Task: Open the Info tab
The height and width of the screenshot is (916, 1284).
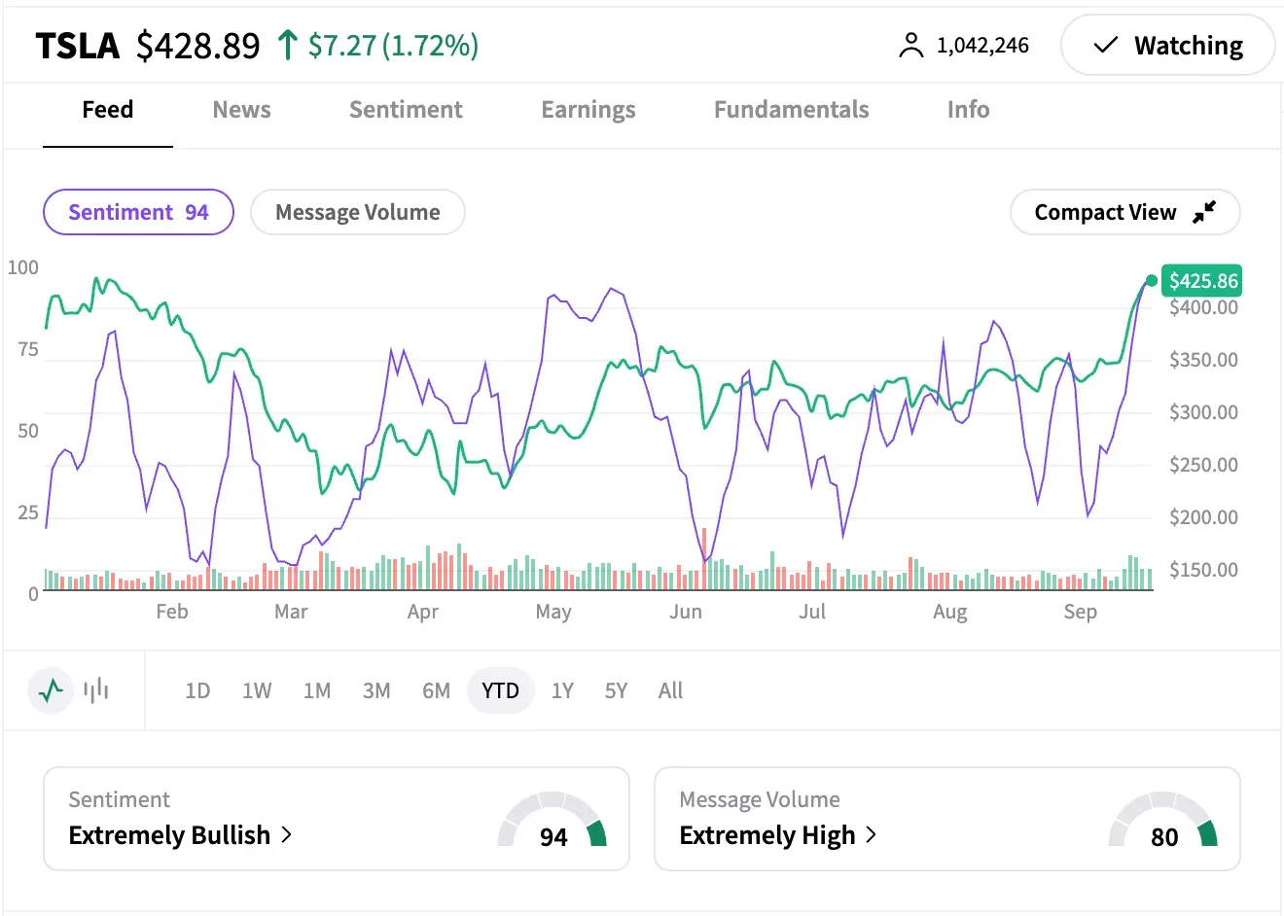Action: coord(969,110)
